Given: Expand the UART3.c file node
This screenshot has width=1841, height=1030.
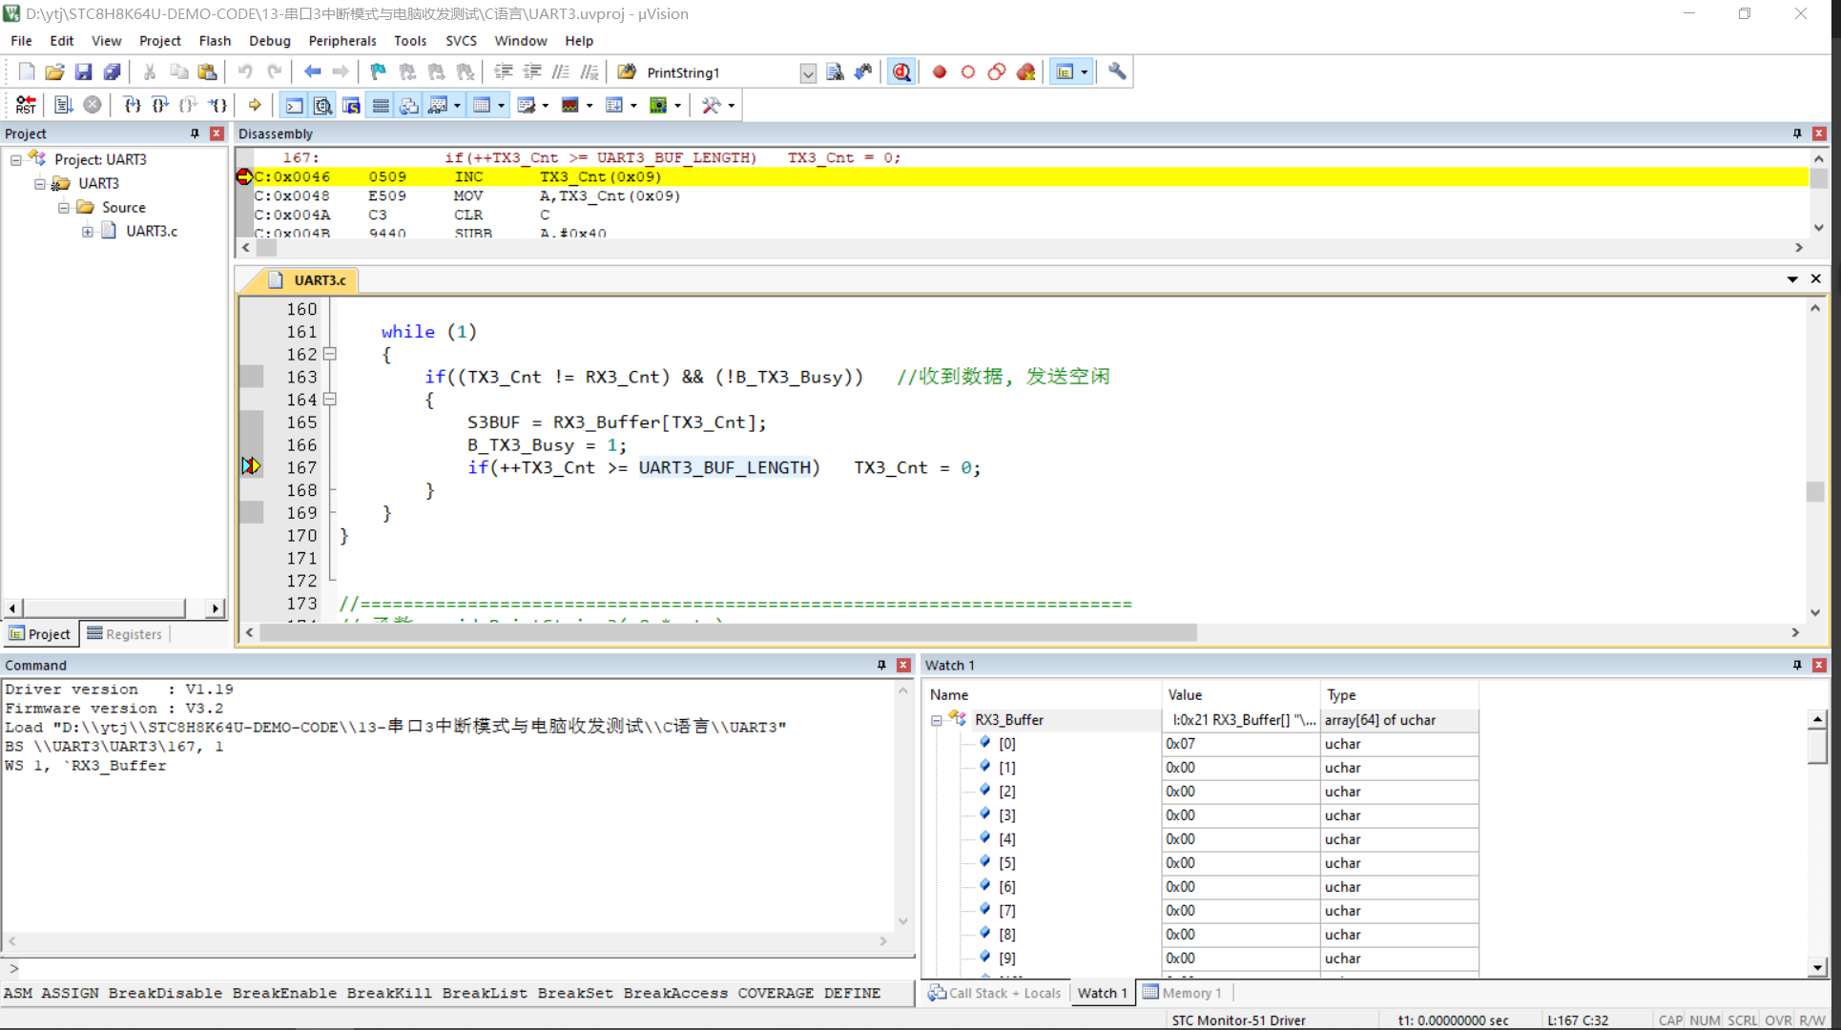Looking at the screenshot, I should (x=88, y=231).
